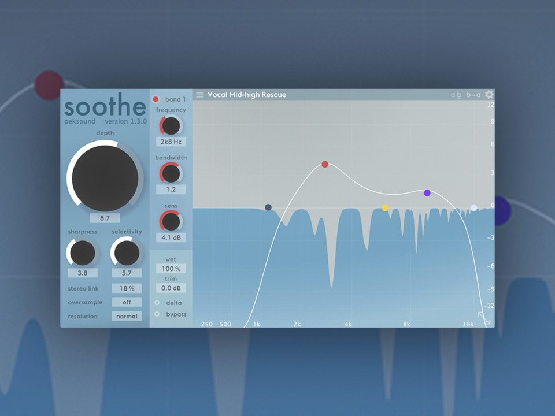Select the red band node on the curve
This screenshot has height=416, width=555.
325,164
